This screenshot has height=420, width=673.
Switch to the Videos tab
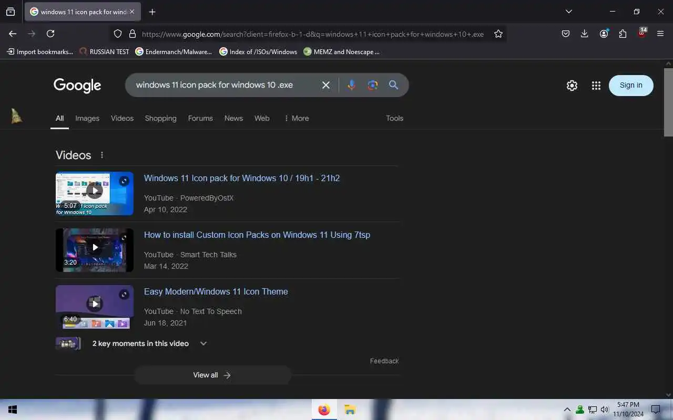[x=122, y=119]
